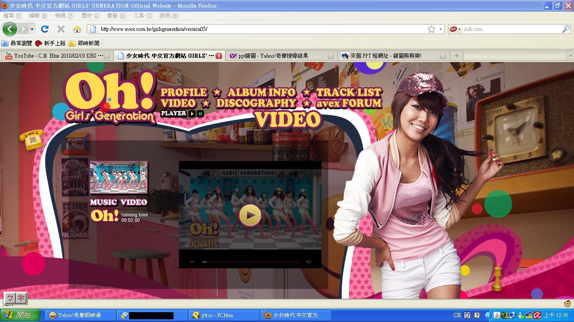Click the network warning tray icon
Screen dimensions: 574x322
point(529,315)
